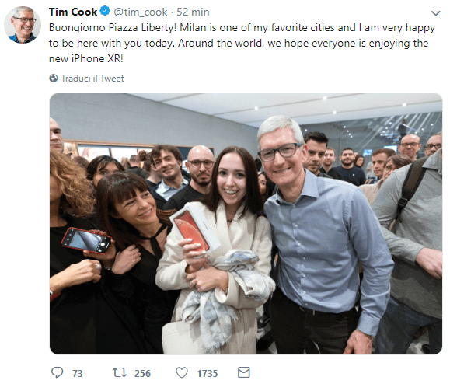Click the globe icon beside Traduci

tap(54, 78)
